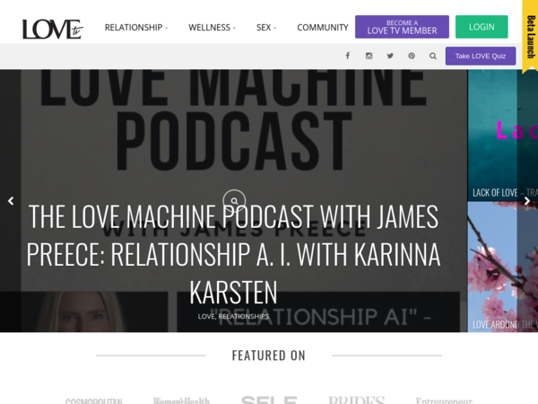
Task: Open the Instagram social icon
Action: pos(369,56)
